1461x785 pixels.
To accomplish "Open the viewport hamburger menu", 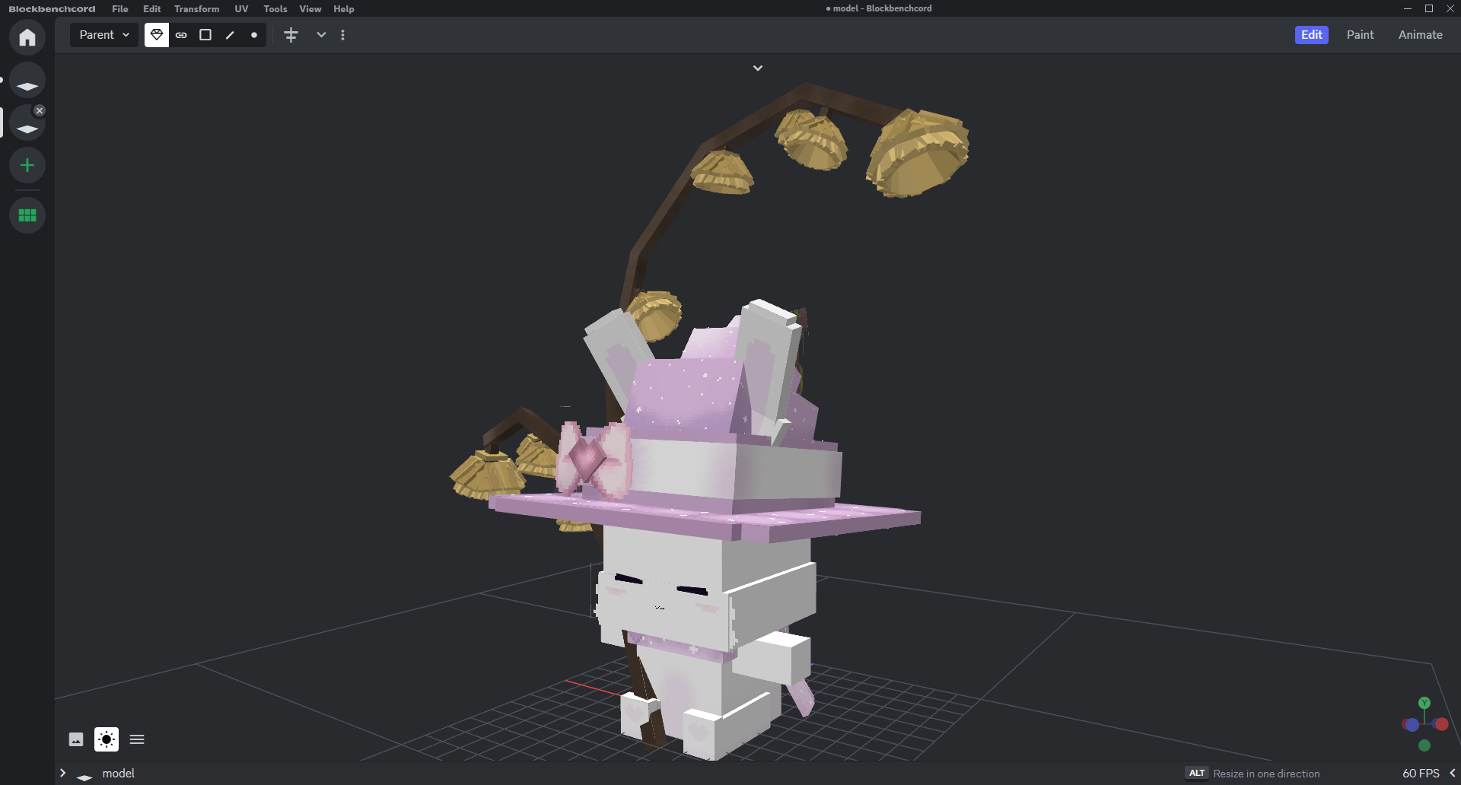I will tap(137, 739).
